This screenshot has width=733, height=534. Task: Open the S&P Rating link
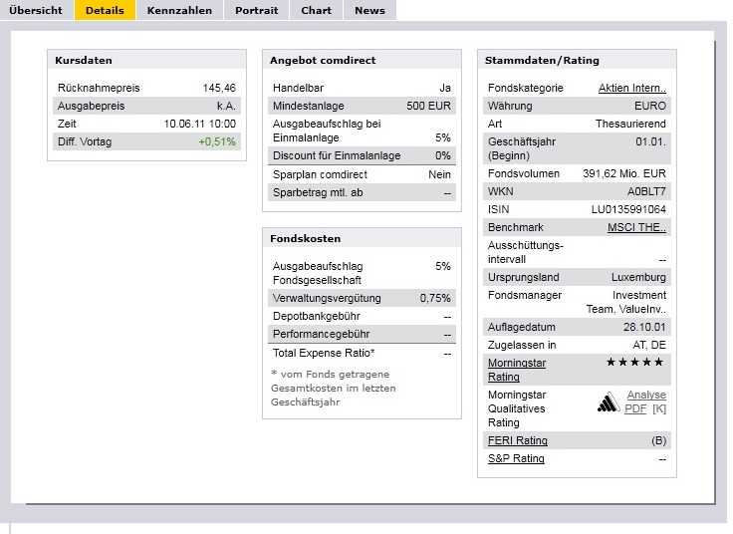click(x=516, y=458)
